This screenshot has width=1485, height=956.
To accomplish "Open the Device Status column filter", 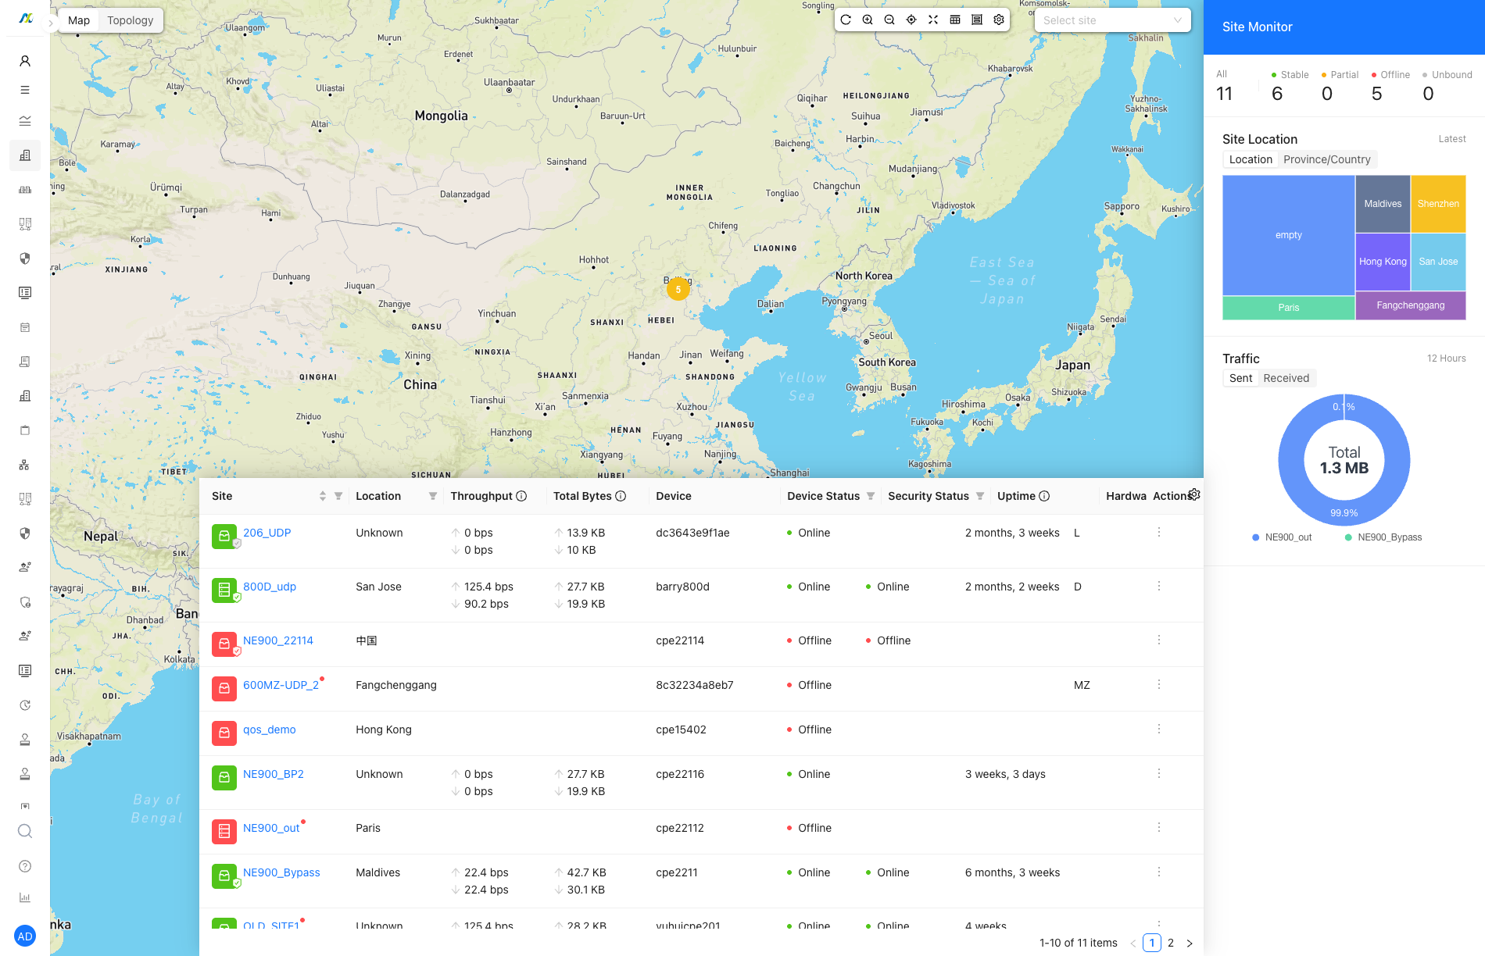I will click(x=871, y=496).
